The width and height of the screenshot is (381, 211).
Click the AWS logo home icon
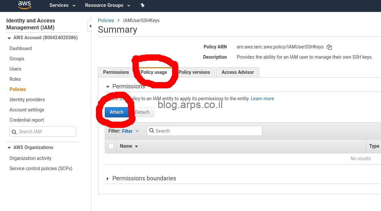[24, 5]
